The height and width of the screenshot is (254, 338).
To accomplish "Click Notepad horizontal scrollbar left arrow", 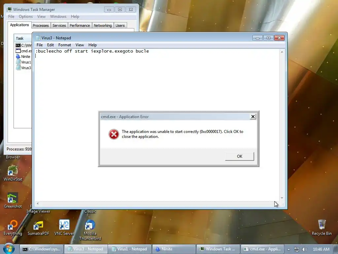I will tap(38, 203).
